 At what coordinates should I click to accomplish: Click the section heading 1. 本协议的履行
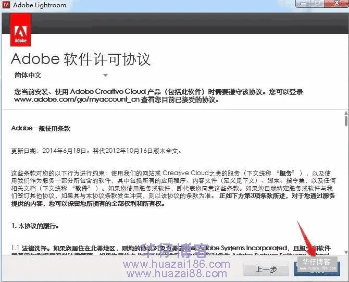point(35,226)
